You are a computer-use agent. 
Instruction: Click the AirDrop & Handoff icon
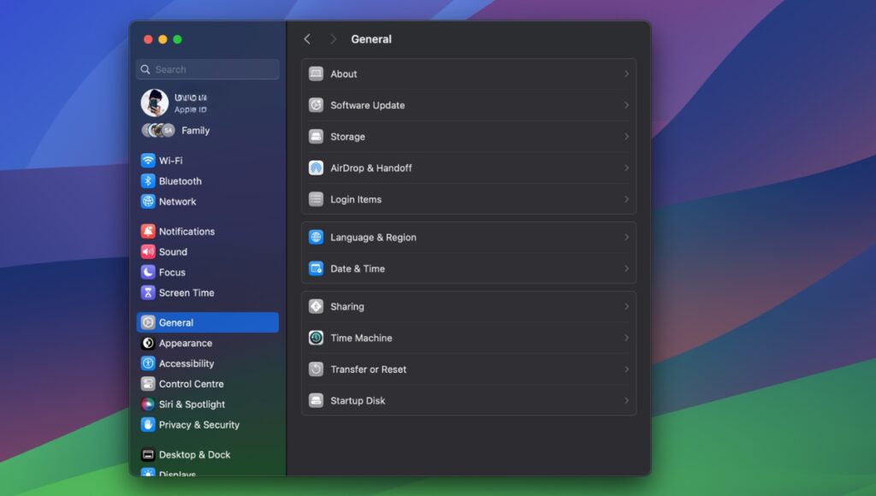point(317,168)
